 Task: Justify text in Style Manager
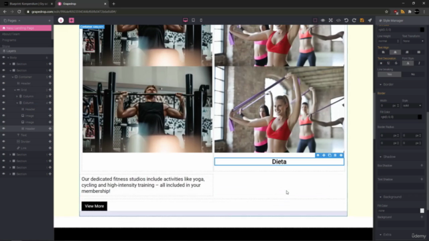418,52
